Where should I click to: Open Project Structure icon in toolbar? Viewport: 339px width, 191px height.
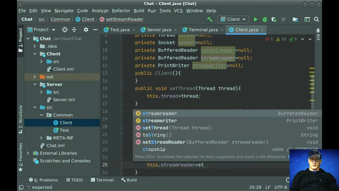(295, 19)
